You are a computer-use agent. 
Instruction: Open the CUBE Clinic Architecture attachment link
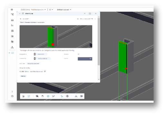coord(31,72)
